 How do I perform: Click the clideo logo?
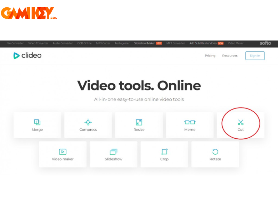(27, 55)
